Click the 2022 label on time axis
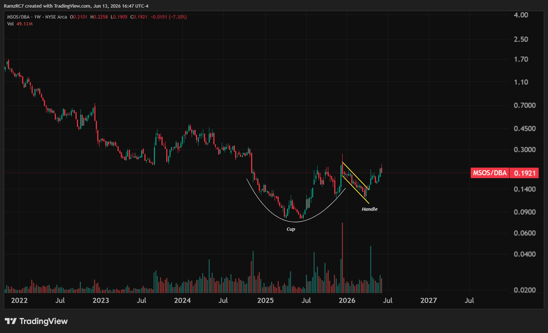This screenshot has width=548, height=333. [x=19, y=301]
